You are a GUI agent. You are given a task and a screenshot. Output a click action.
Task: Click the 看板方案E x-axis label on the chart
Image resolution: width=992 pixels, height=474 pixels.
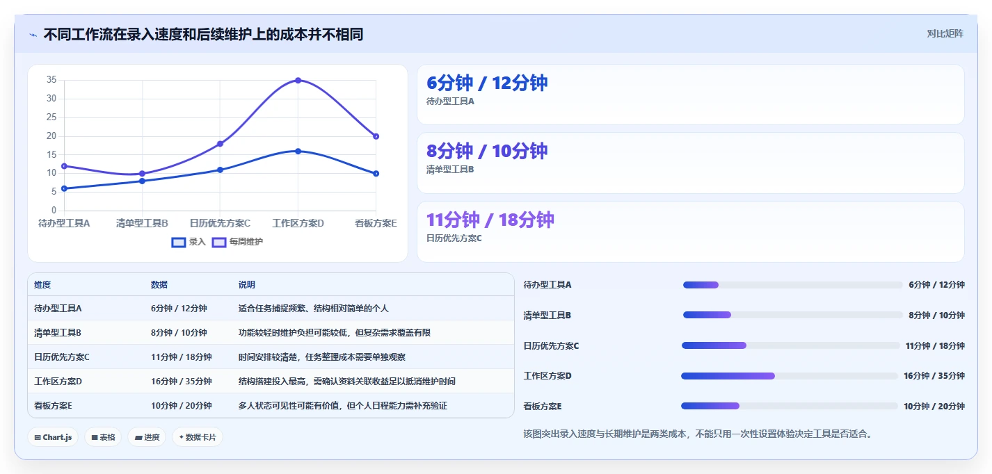pyautogui.click(x=376, y=223)
